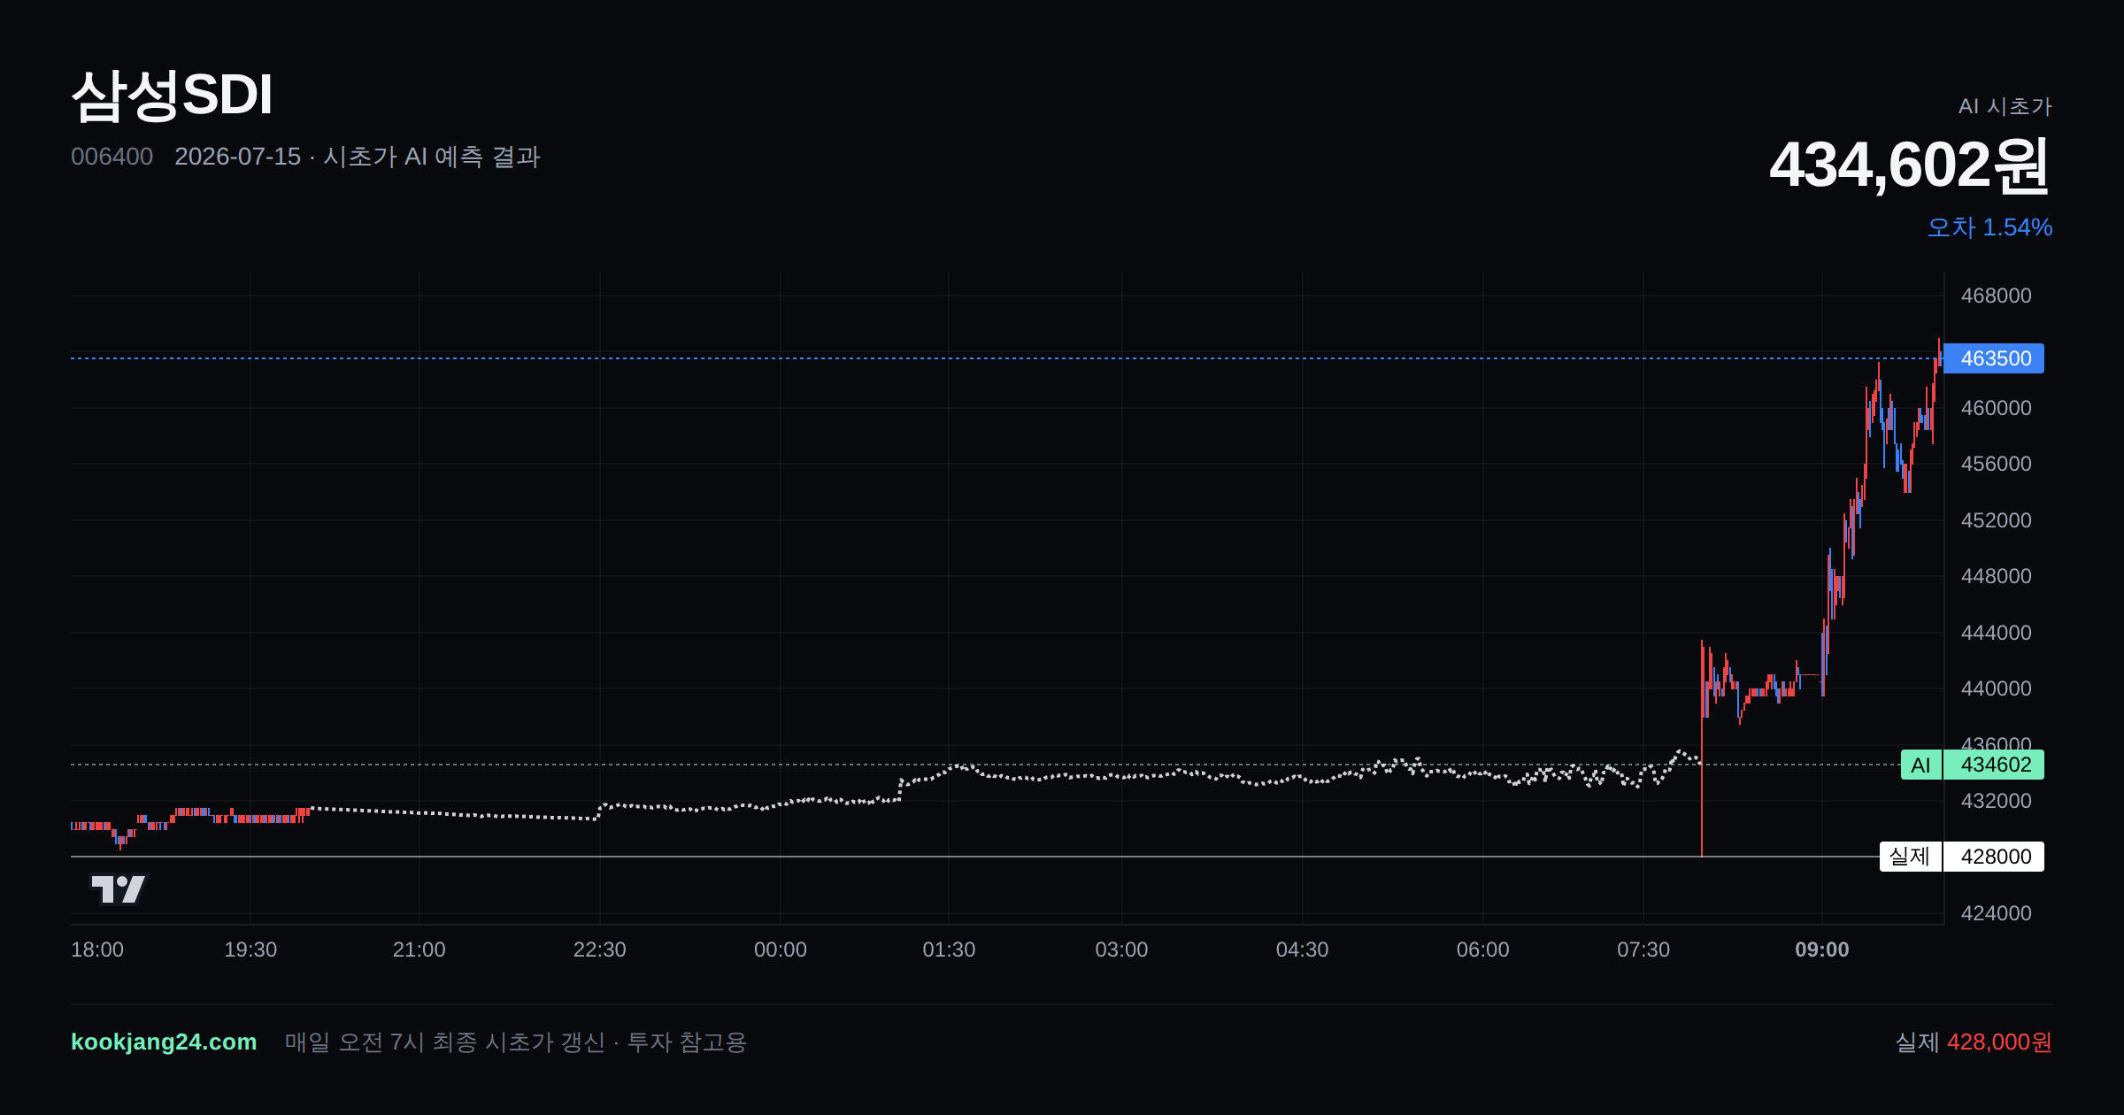Click the 07:30 time axis label

pos(1643,950)
